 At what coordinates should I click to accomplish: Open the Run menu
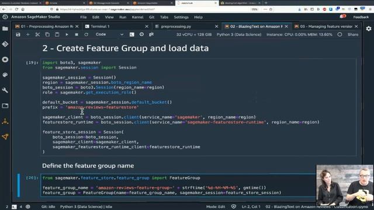[123, 17]
